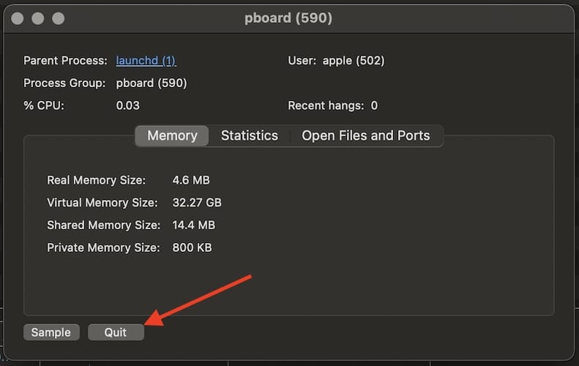Switch to the Memory tab
The image size is (579, 366).
point(172,135)
